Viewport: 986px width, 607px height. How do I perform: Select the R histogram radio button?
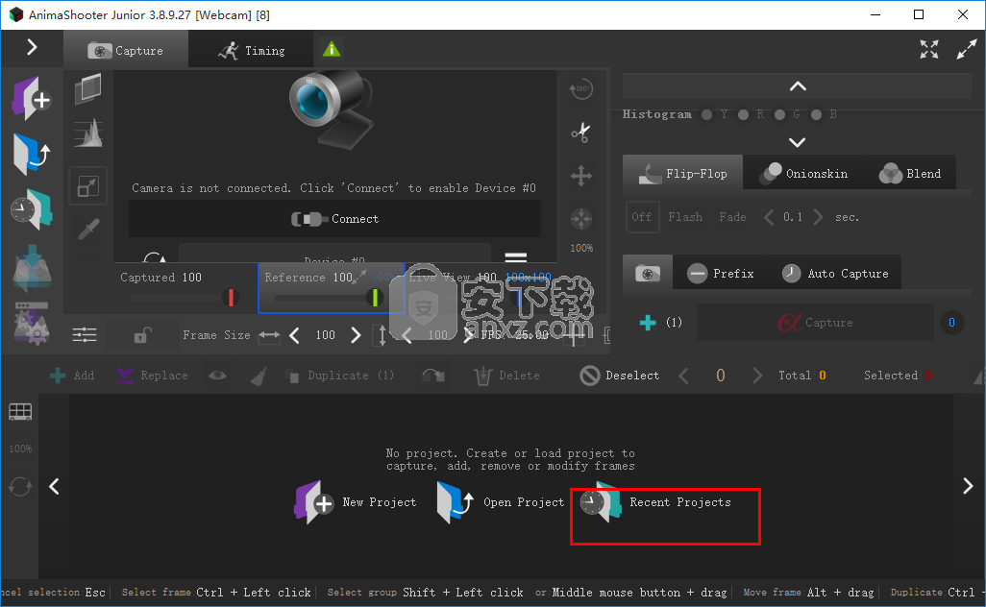tap(743, 114)
